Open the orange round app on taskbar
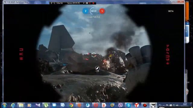This screenshot has width=193, height=108. (79, 105)
